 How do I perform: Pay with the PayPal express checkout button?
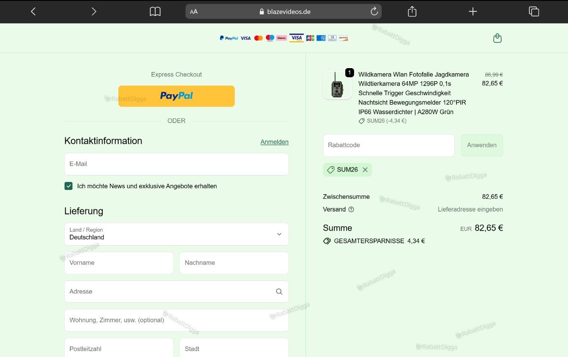click(176, 96)
